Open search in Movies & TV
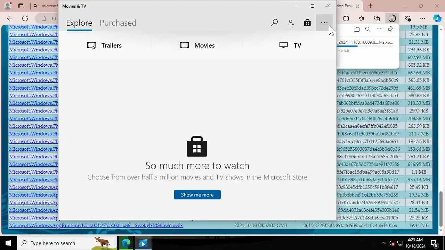This screenshot has height=250, width=445. (x=274, y=23)
